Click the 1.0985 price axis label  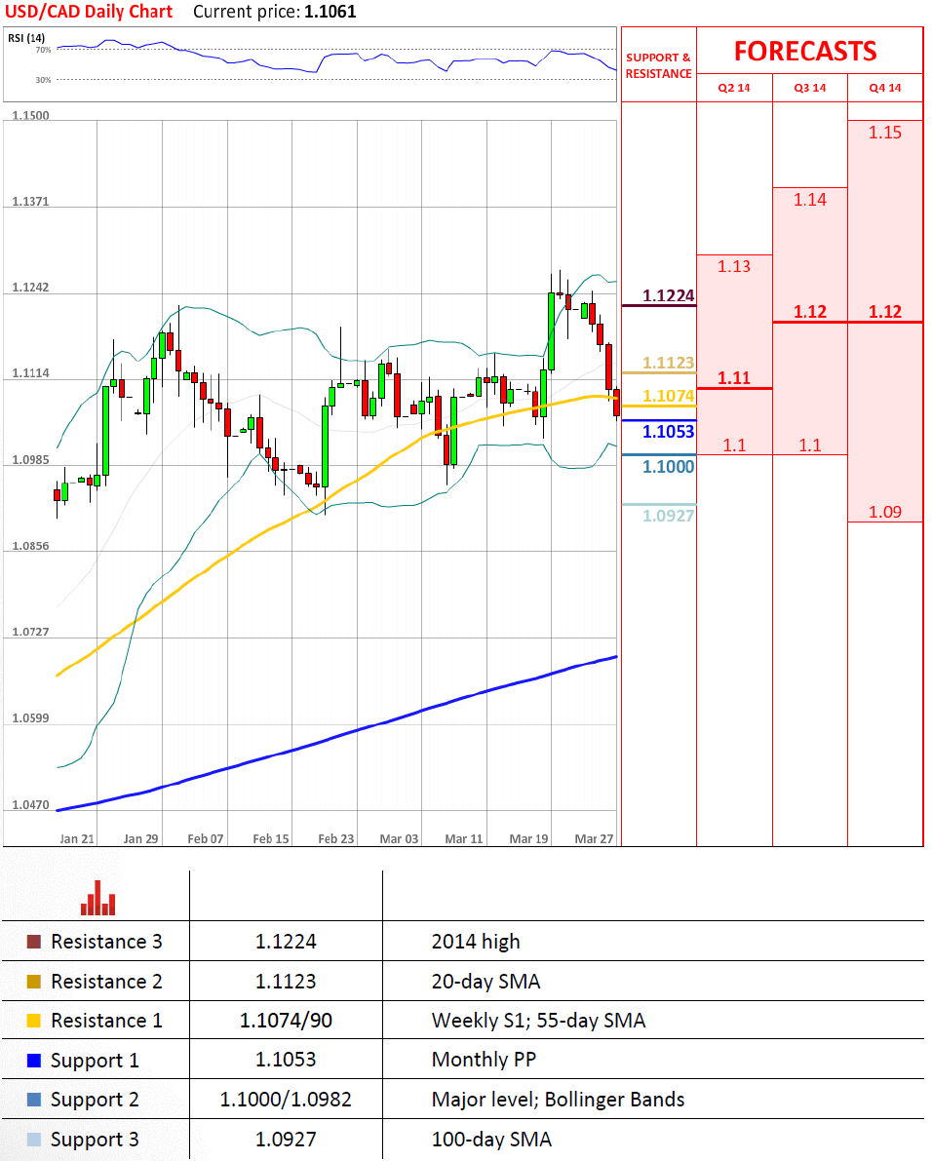(30, 460)
